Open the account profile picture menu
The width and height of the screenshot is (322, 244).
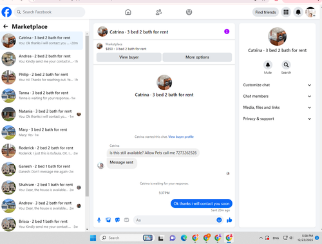point(310,12)
